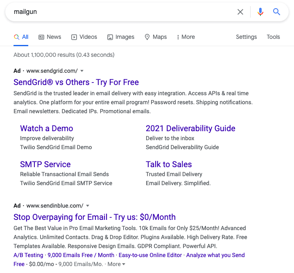The width and height of the screenshot is (294, 273).
Task: Start voice search with microphone icon
Action: coord(260,12)
